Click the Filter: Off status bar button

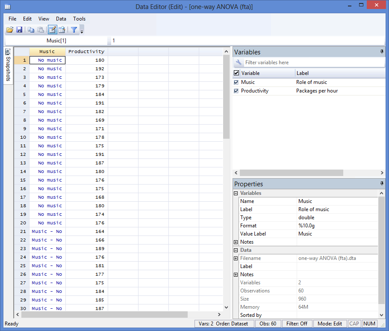297,323
